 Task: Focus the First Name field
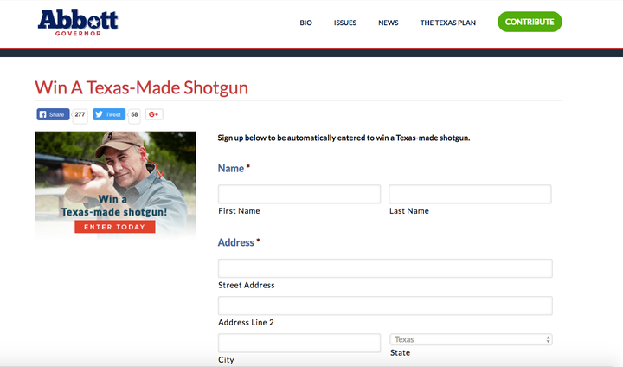299,194
